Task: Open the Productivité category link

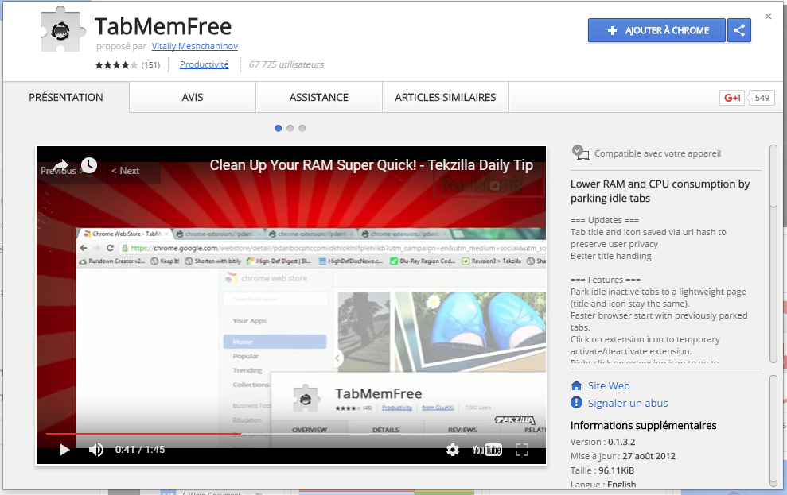Action: click(x=205, y=64)
